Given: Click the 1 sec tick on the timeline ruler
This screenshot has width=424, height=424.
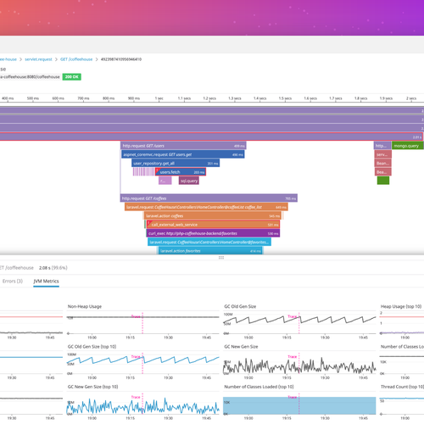Looking at the screenshot, I should 159,98.
